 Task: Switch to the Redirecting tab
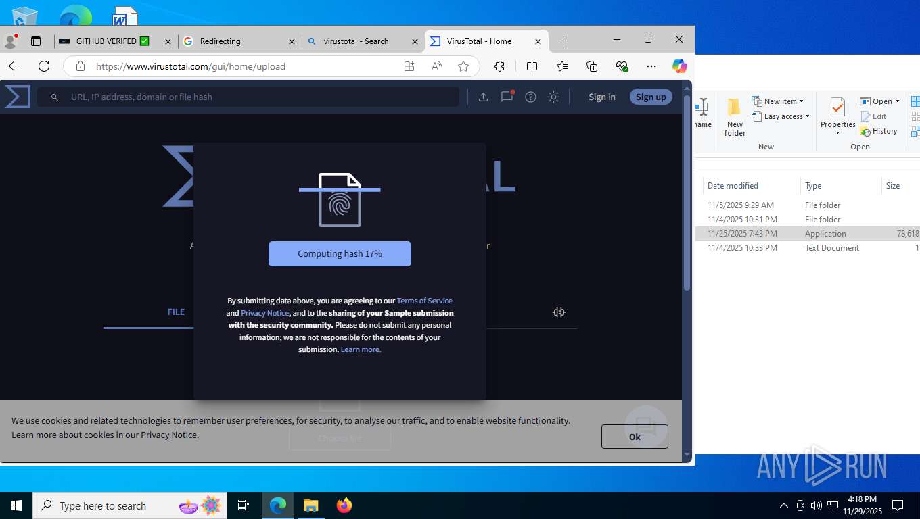[239, 41]
